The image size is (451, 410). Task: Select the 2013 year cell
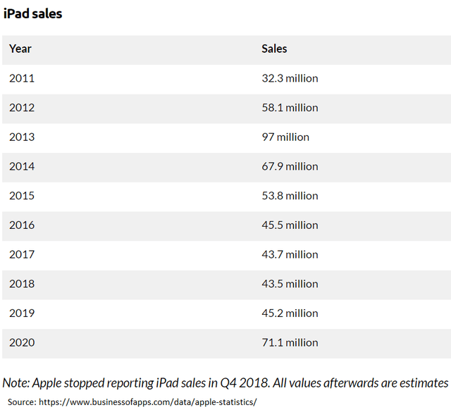click(x=22, y=137)
